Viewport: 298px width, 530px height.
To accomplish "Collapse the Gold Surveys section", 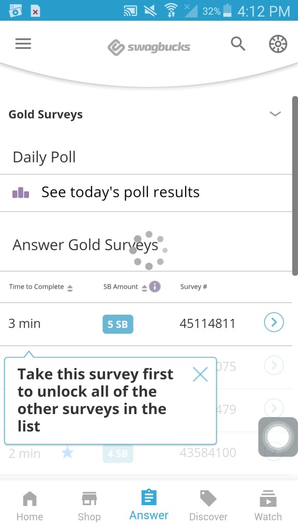I will click(276, 114).
